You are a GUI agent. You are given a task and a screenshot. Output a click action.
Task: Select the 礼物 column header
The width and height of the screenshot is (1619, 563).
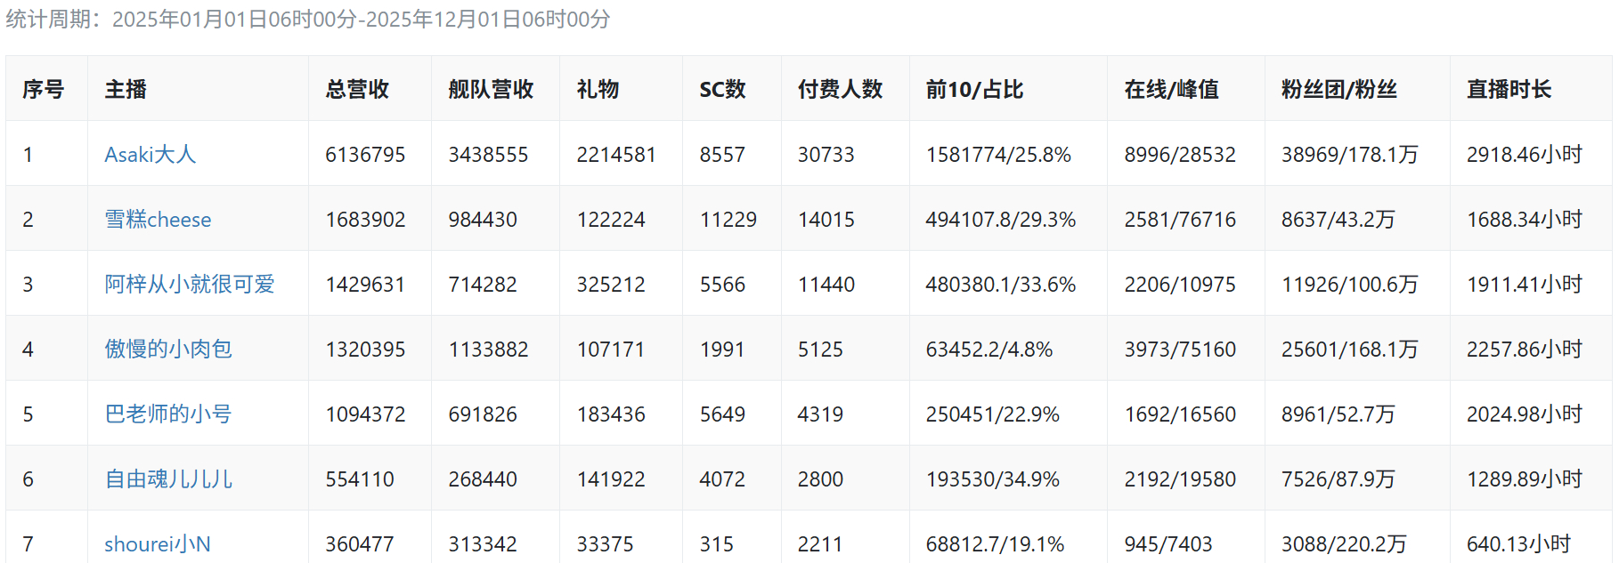click(x=598, y=90)
